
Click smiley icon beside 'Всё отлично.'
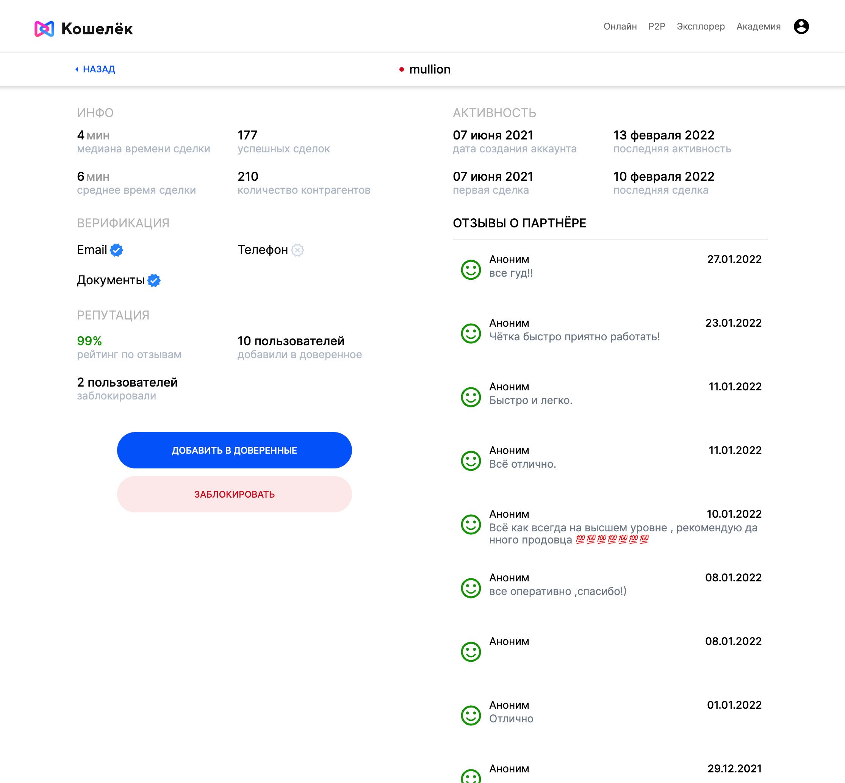(x=471, y=460)
